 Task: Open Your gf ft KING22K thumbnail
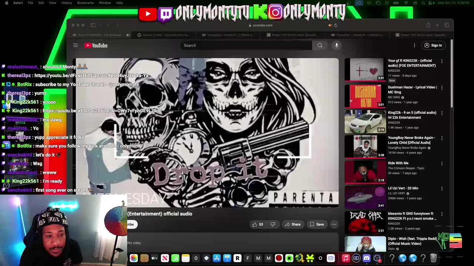pyautogui.click(x=365, y=69)
